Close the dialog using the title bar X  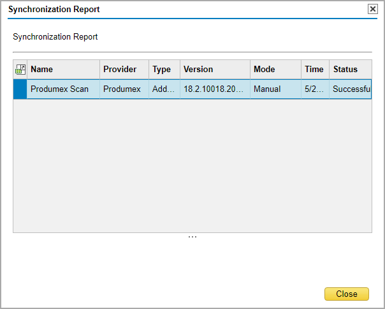coord(373,9)
